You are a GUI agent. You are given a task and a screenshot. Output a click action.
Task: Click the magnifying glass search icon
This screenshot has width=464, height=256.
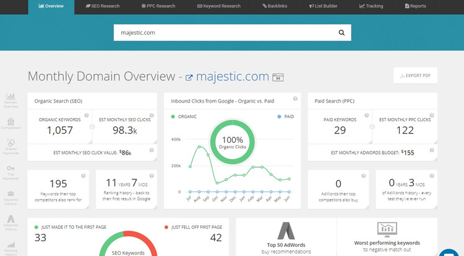(342, 33)
